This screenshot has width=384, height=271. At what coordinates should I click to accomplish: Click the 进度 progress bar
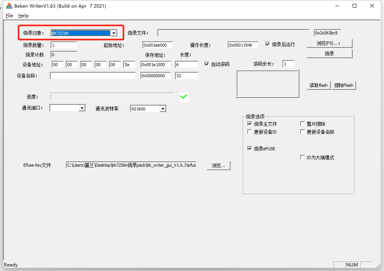click(x=112, y=96)
